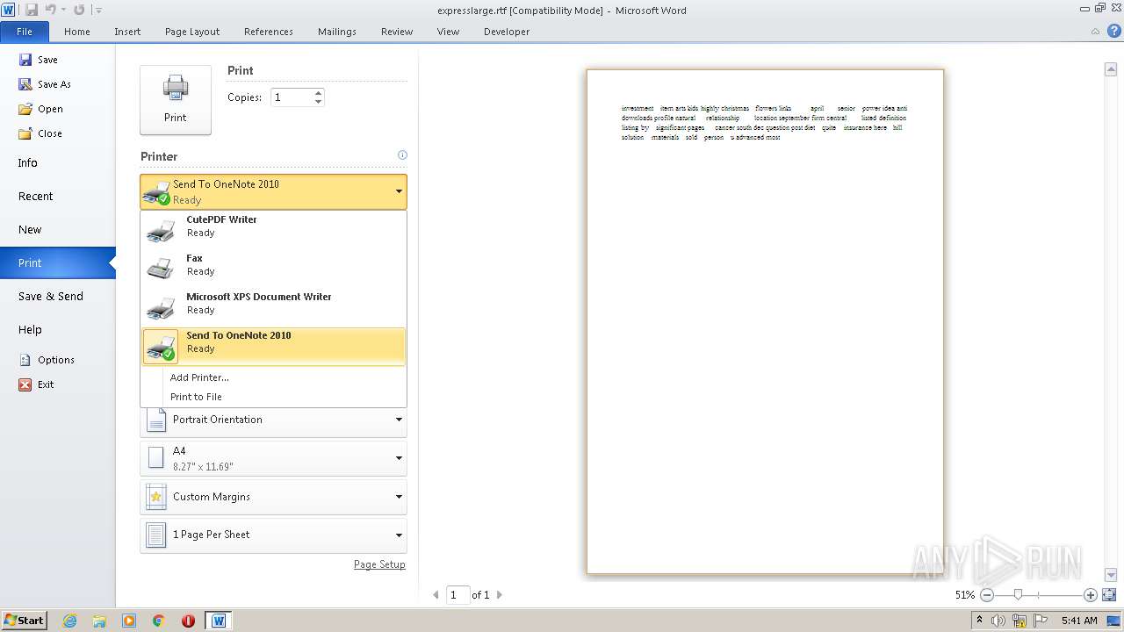This screenshot has width=1124, height=632.
Task: Open the Custom Margins dropdown
Action: 273,497
